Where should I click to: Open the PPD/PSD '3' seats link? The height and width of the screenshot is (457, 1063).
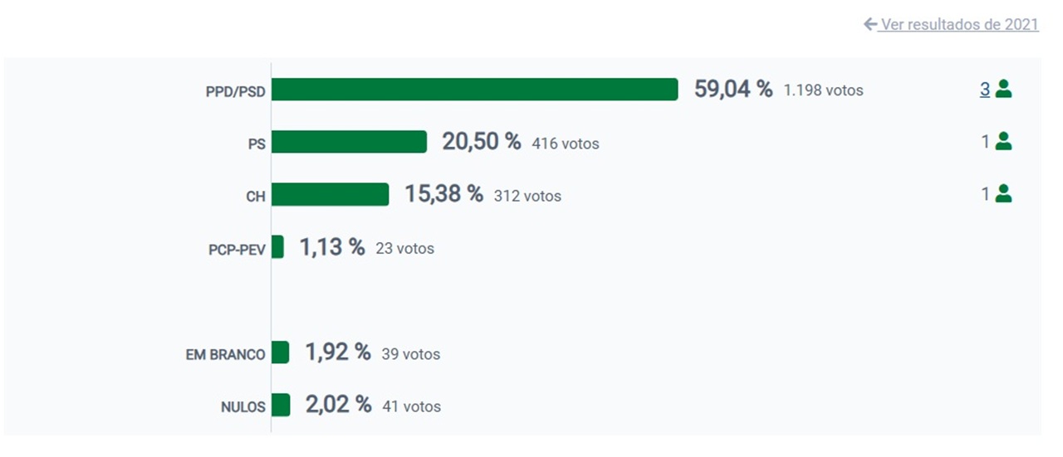tap(985, 90)
